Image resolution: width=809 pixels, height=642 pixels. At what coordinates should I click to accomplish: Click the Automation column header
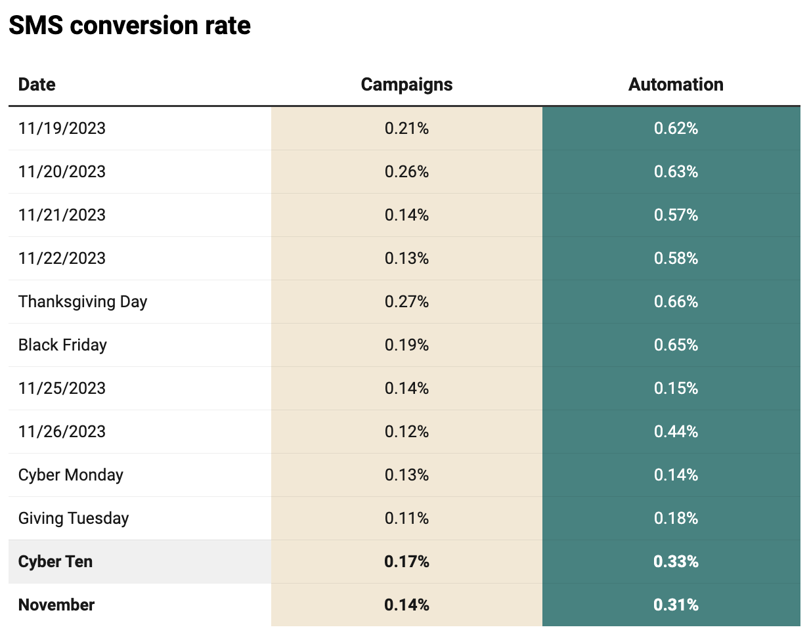676,85
